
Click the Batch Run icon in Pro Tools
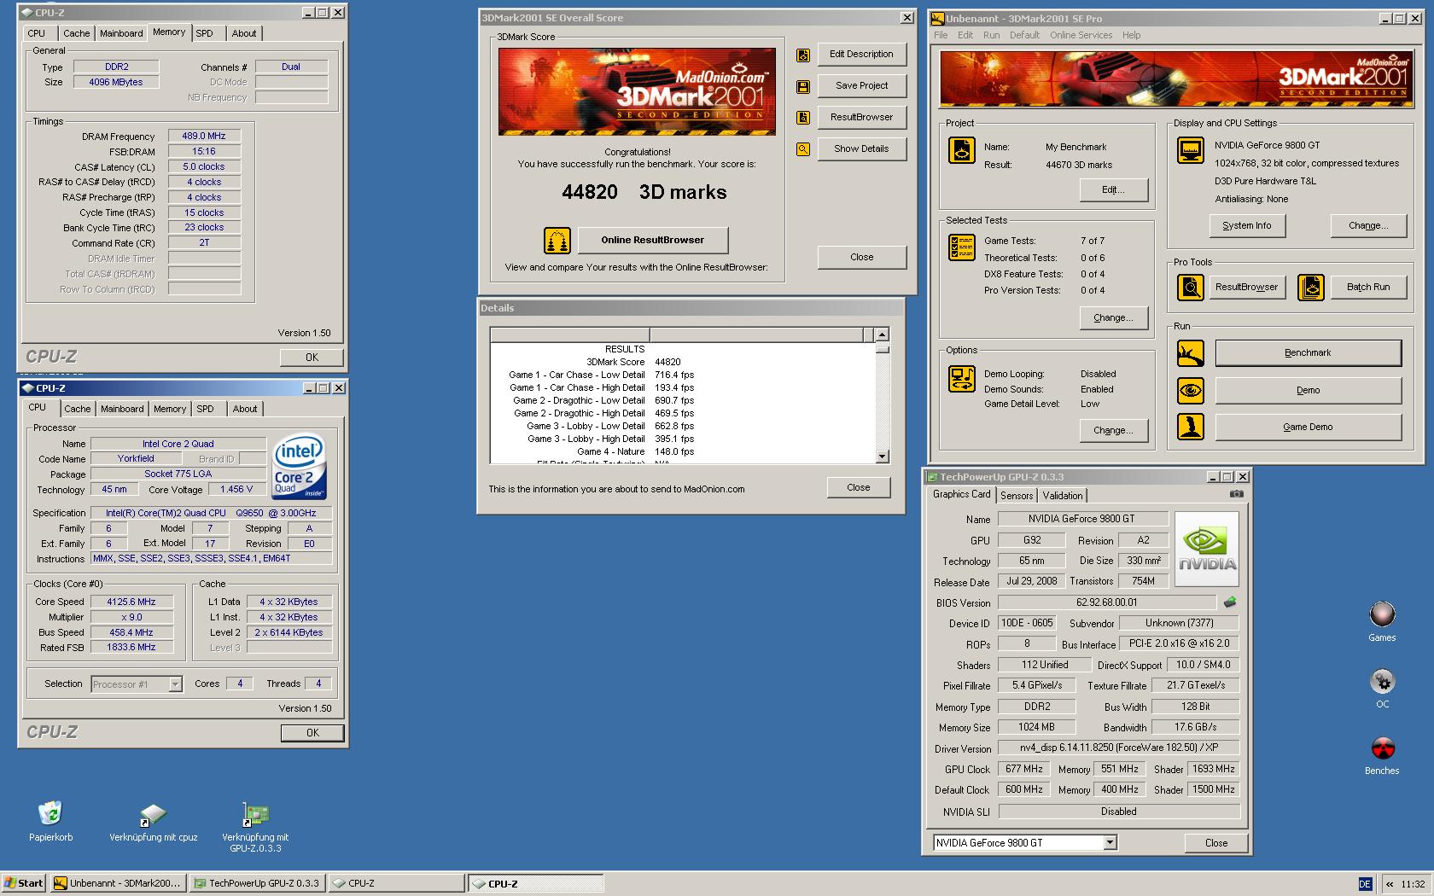tap(1311, 288)
